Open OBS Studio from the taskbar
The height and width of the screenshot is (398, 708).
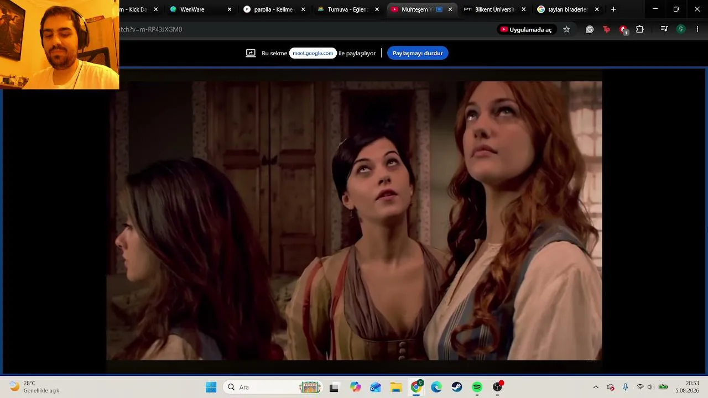pyautogui.click(x=498, y=387)
